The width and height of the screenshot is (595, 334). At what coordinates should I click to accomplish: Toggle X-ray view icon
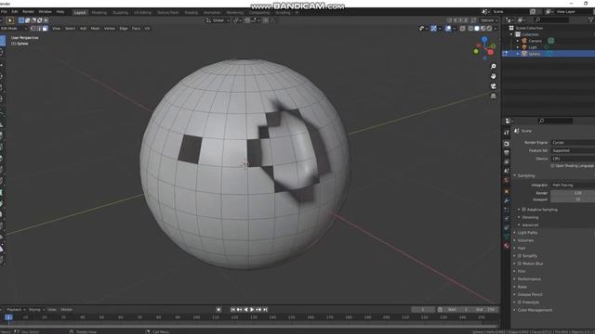click(x=463, y=29)
